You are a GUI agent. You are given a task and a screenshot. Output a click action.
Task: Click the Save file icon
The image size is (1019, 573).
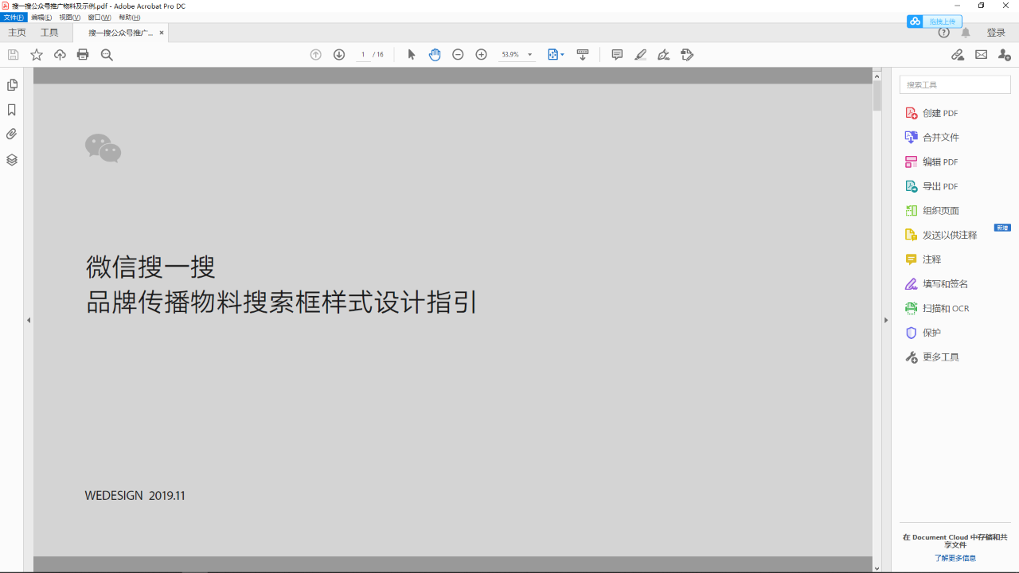click(13, 55)
